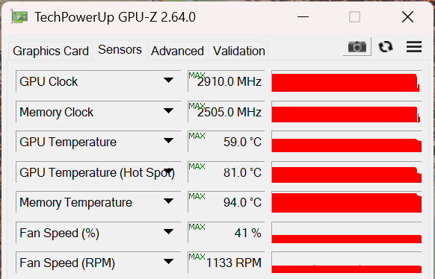Open the Advanced tab

point(178,51)
